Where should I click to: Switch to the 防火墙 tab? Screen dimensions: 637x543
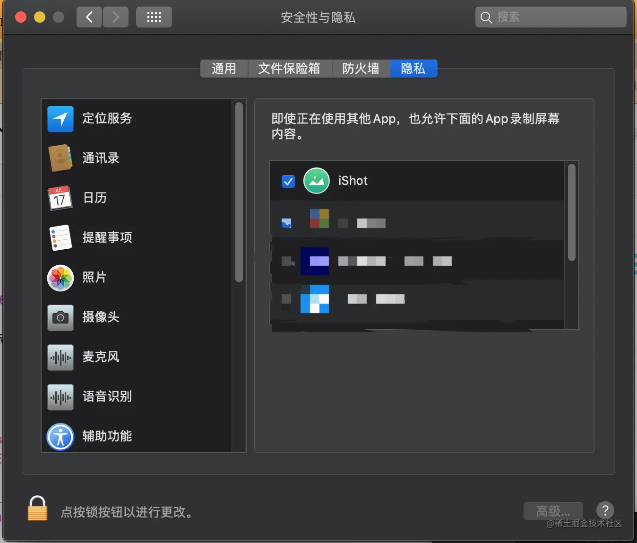point(361,69)
